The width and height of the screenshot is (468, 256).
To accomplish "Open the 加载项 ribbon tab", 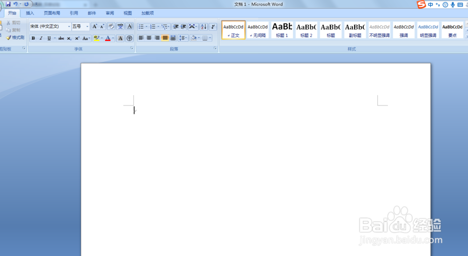I will coord(147,13).
